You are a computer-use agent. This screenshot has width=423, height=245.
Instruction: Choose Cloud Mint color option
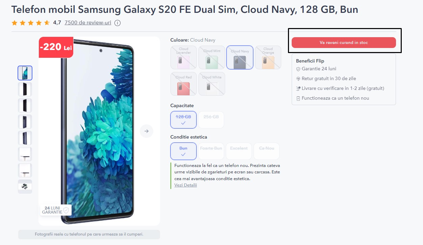pyautogui.click(x=212, y=57)
